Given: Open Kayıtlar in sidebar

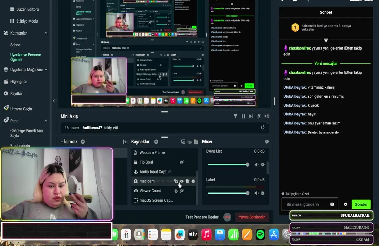Looking at the screenshot, I should pos(14,93).
